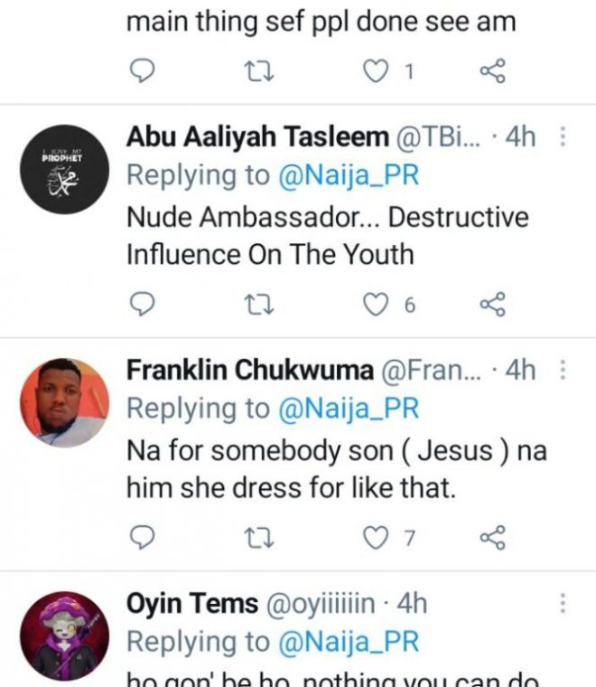
Task: Open Abu Aaliyah Tasleem's profile name
Action: tap(256, 137)
